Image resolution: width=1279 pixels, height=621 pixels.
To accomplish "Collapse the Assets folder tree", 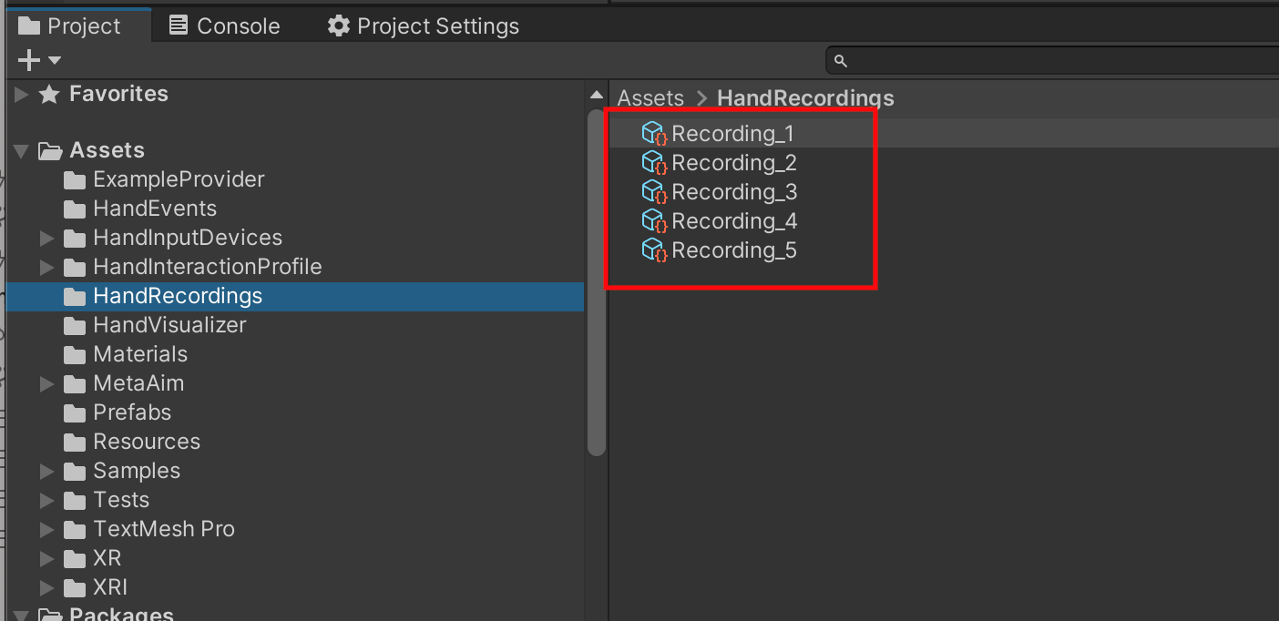I will click(x=20, y=150).
